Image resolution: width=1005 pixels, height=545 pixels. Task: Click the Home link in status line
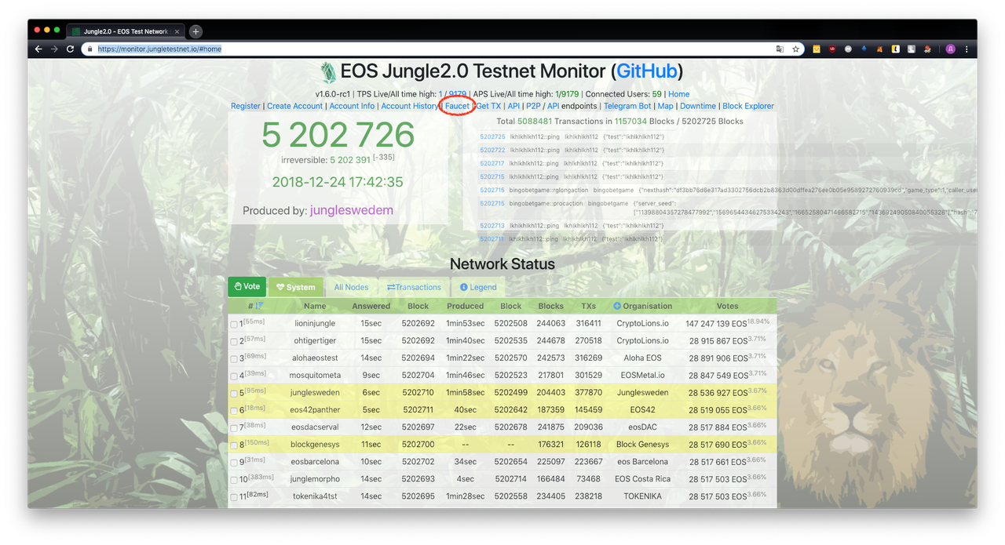(x=678, y=94)
